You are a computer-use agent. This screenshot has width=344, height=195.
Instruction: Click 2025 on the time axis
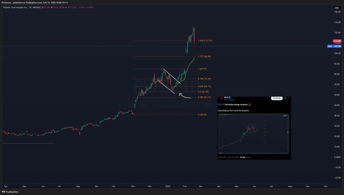click(168, 186)
